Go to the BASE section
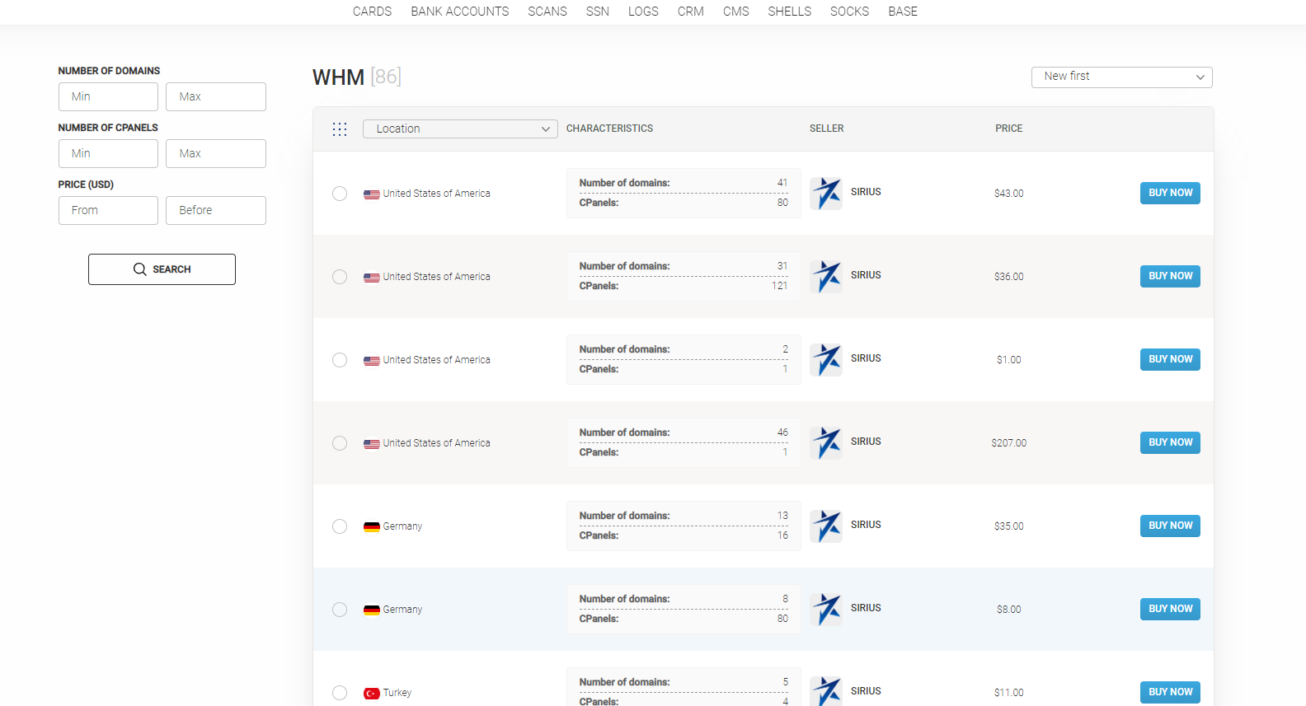The height and width of the screenshot is (706, 1306). (903, 12)
